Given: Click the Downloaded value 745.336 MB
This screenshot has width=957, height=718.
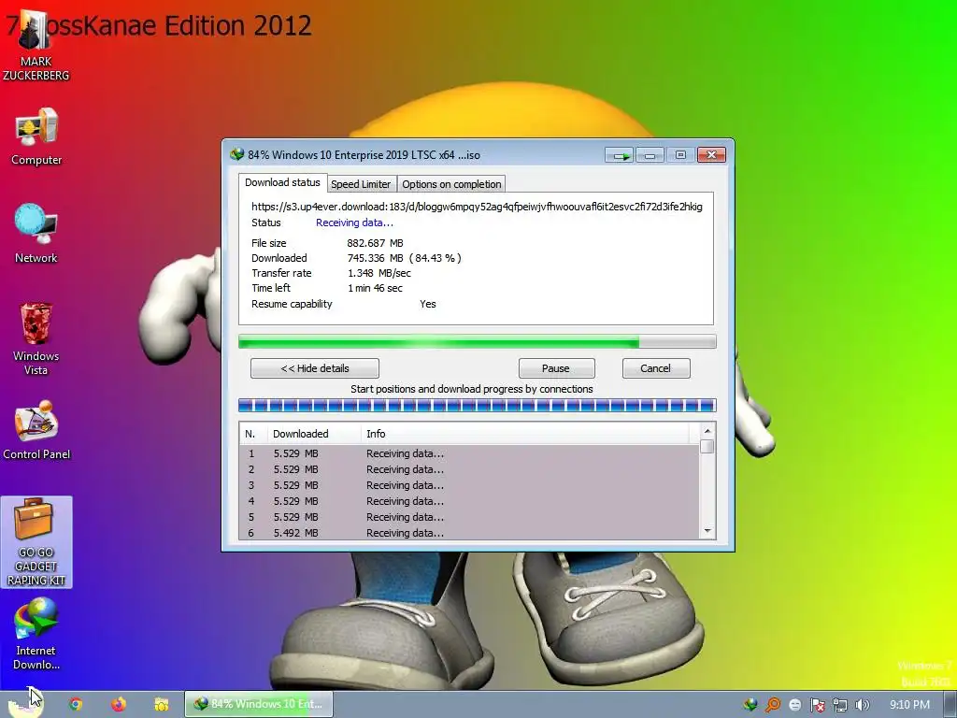Looking at the screenshot, I should coord(376,258).
